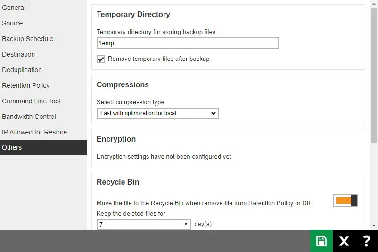The image size is (378, 252).
Task: Open help with the question mark icon
Action: coord(366,241)
